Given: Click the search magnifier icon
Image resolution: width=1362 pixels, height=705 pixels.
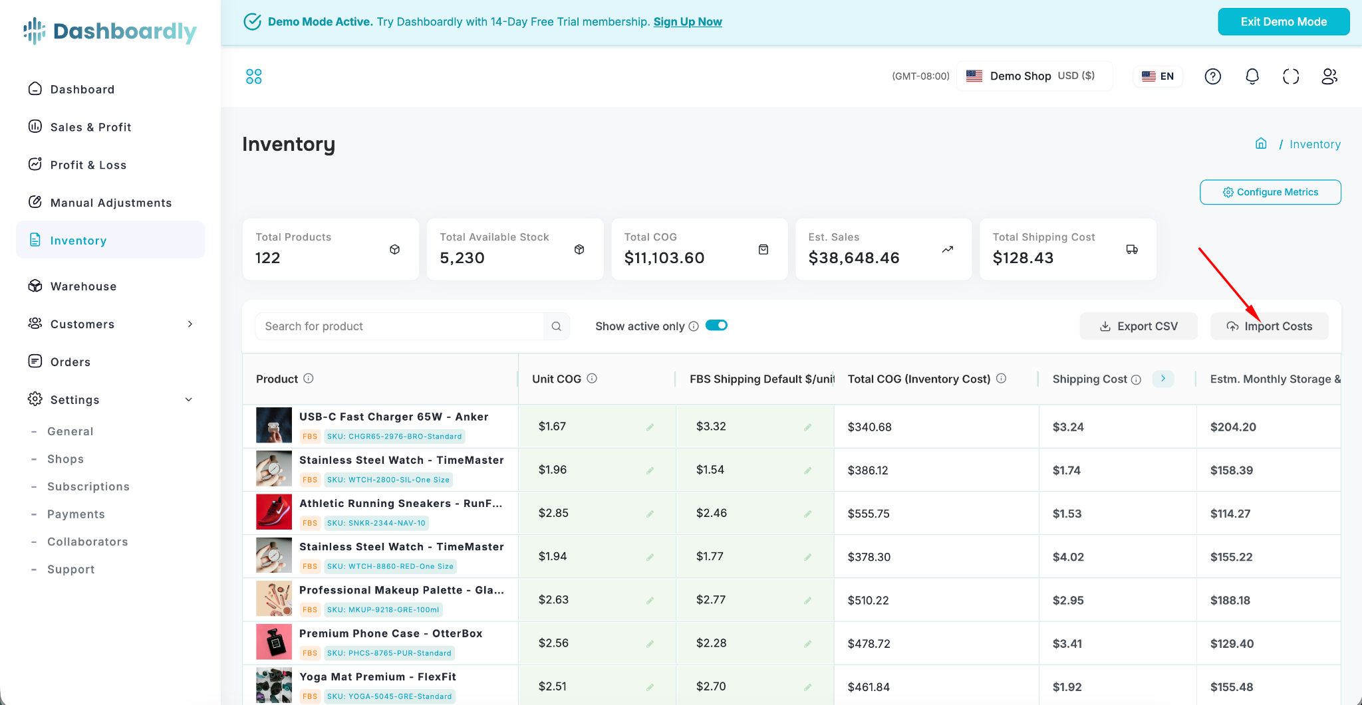Looking at the screenshot, I should tap(556, 326).
